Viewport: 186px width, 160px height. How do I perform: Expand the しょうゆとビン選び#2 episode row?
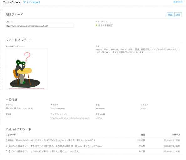[94, 151]
